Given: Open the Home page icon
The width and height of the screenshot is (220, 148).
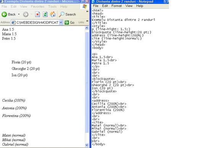Looking at the screenshot, I should [53, 14].
